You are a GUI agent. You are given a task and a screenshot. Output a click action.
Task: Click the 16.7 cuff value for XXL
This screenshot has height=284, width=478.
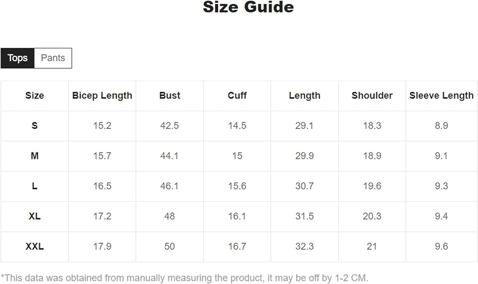237,246
